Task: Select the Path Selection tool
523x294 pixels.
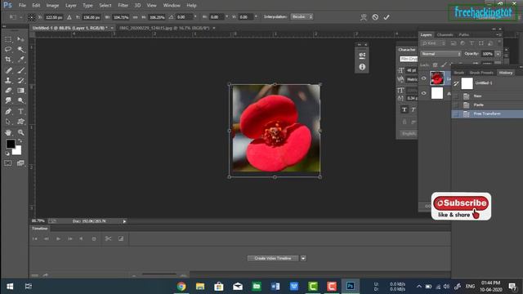Action: (x=8, y=122)
